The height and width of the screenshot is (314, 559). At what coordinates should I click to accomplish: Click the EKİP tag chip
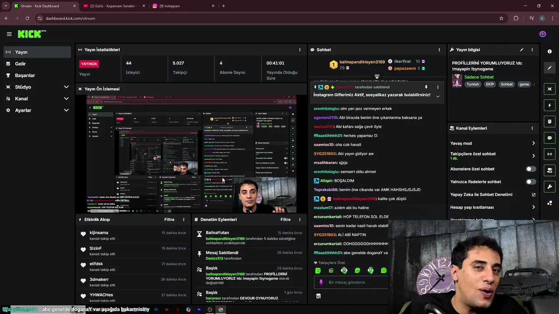[490, 84]
